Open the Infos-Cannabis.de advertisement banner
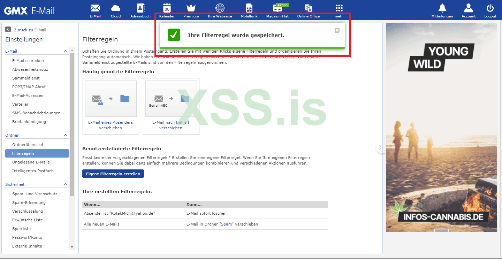This screenshot has height=259, width=502. [441, 127]
